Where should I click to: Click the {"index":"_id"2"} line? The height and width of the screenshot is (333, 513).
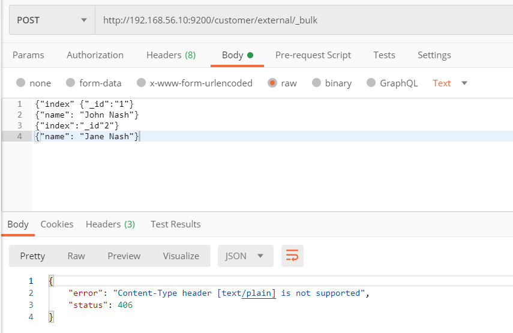(77, 125)
